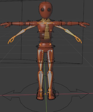Select the orange shin bone on viewer's left leg

click(41, 81)
